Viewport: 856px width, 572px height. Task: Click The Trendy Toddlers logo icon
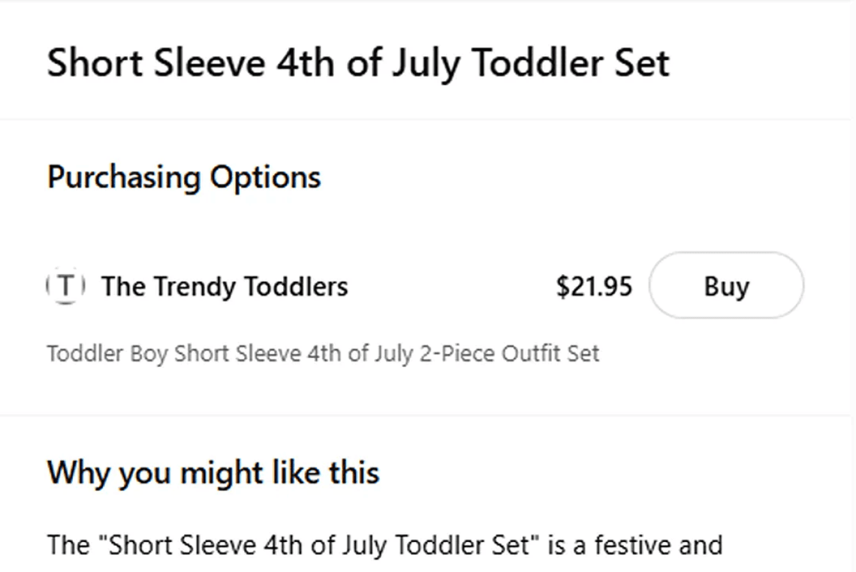66,286
